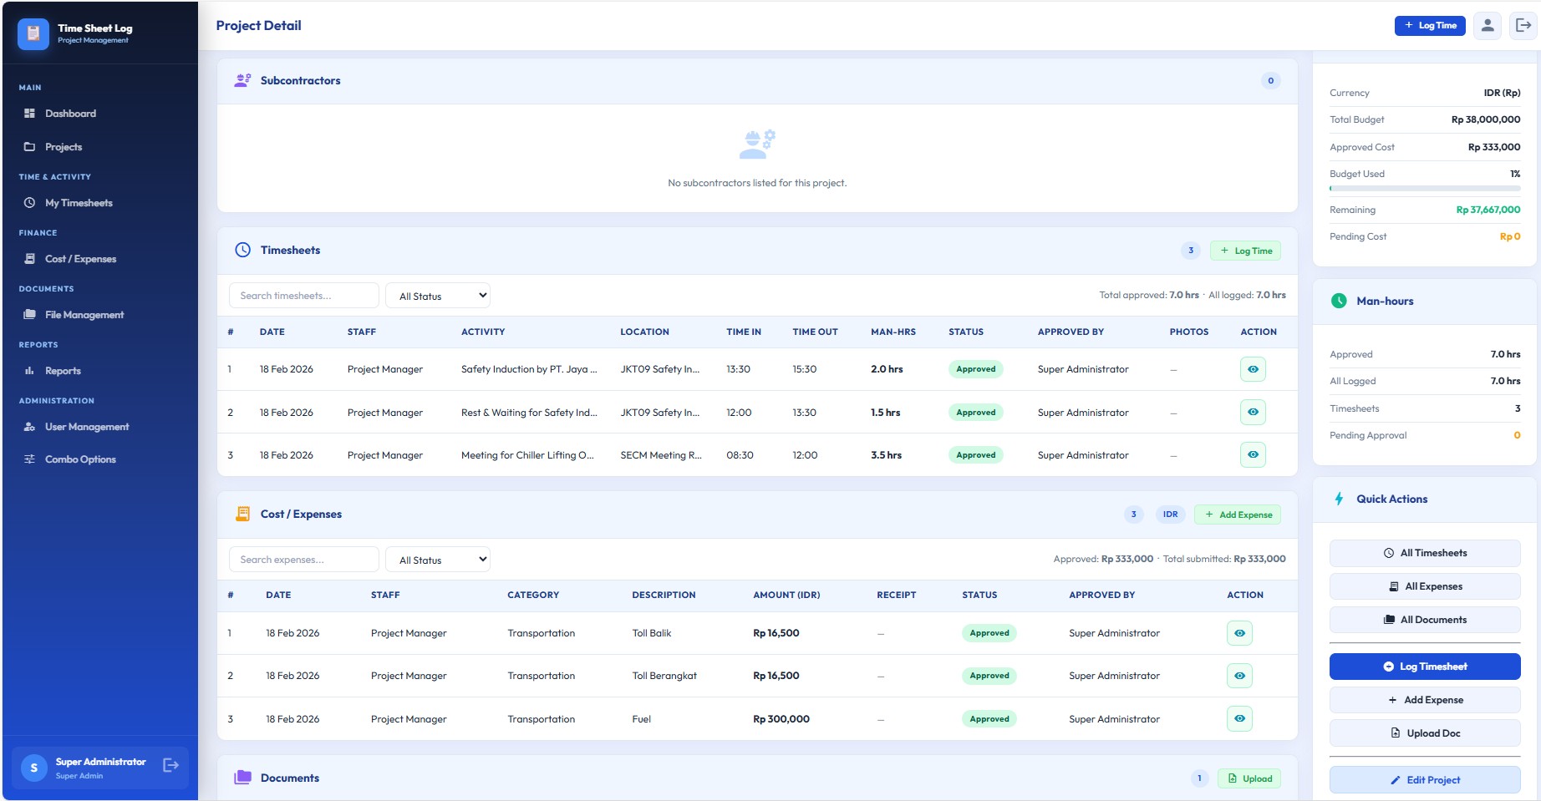View the Fuel expense via eye icon
This screenshot has width=1541, height=801.
point(1239,719)
